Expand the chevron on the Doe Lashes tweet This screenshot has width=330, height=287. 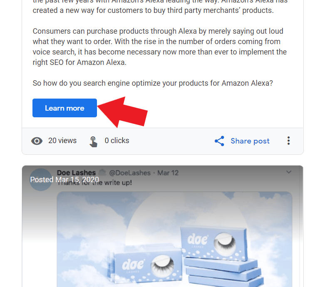pyautogui.click(x=289, y=172)
